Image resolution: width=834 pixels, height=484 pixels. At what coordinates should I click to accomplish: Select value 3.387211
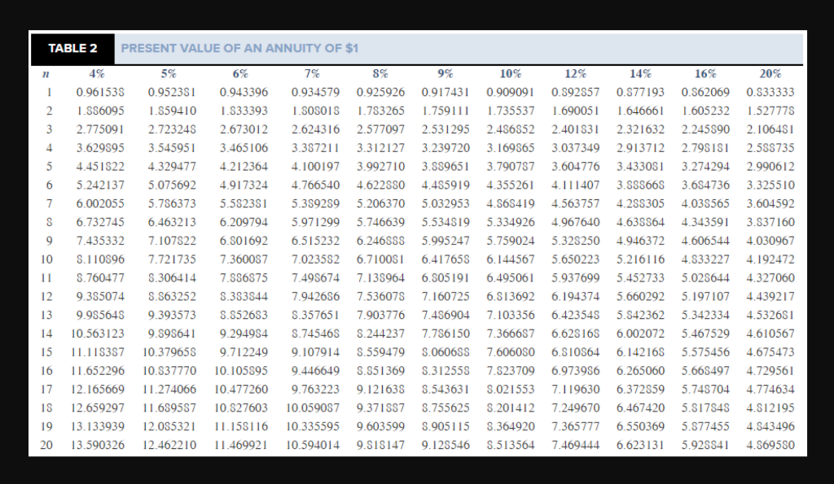pyautogui.click(x=315, y=148)
